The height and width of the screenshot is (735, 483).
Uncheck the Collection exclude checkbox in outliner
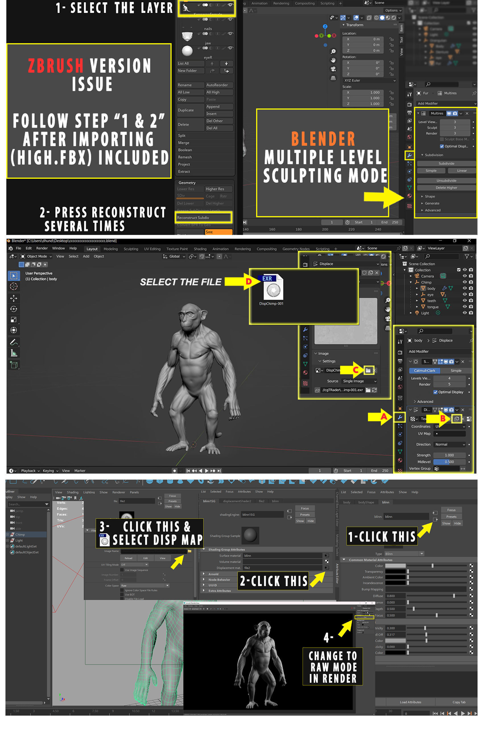coord(458,270)
